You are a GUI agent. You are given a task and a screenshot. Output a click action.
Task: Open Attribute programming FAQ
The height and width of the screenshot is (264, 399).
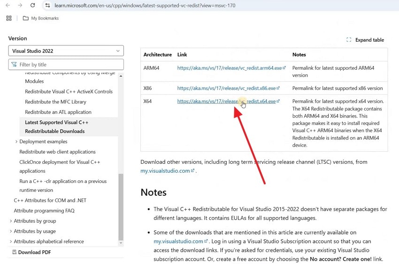point(44,211)
